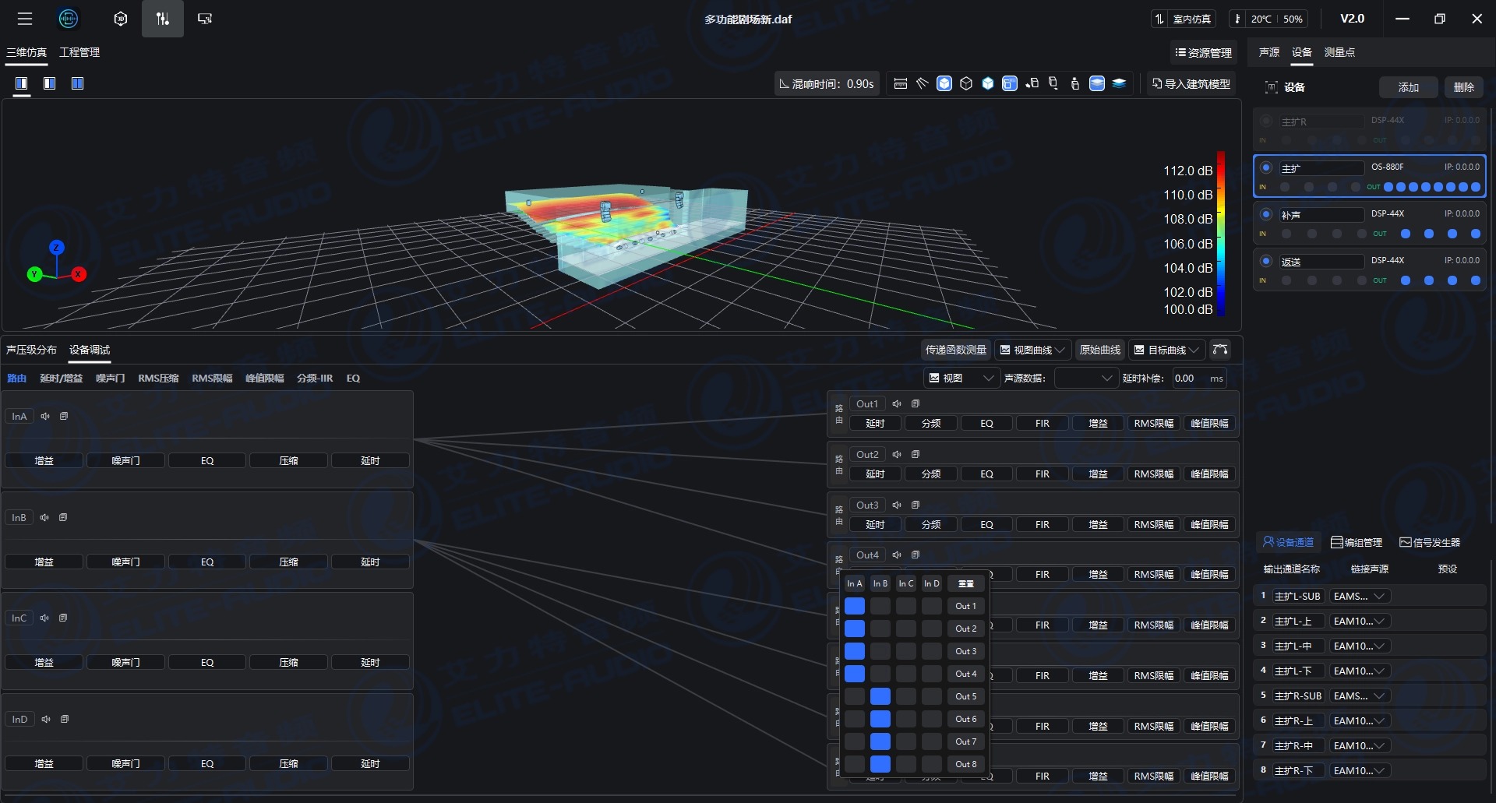Toggle routing of In C to Out 1
The height and width of the screenshot is (803, 1496).
click(905, 606)
